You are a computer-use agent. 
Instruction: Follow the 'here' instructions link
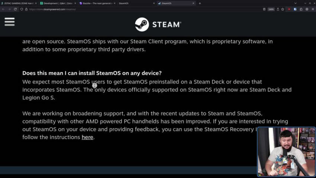coord(87,137)
